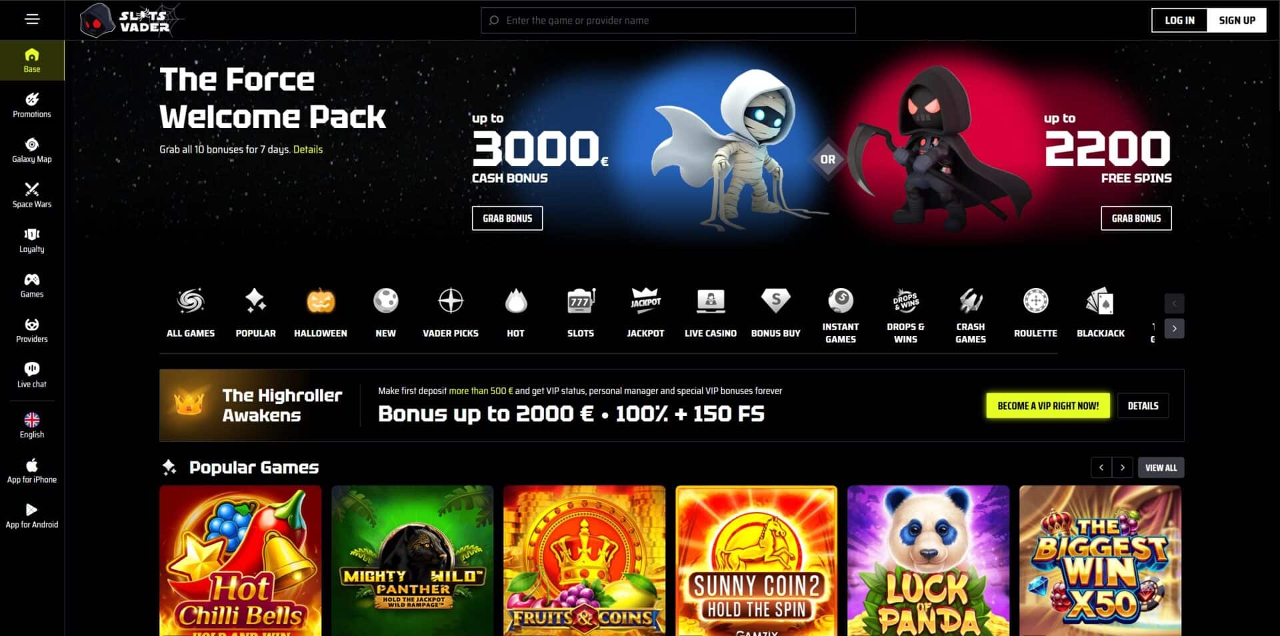Select the Crash Games category icon
This screenshot has height=636, width=1280.
coord(971,301)
